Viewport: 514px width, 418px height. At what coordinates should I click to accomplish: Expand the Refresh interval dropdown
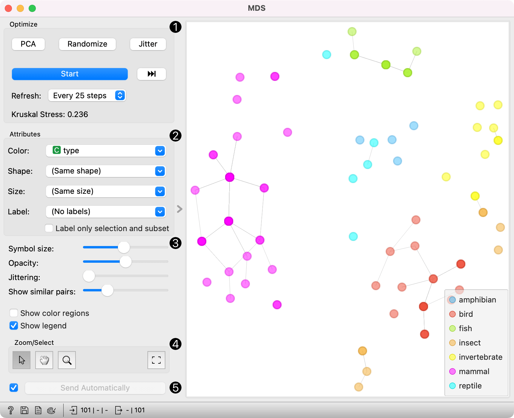(87, 96)
